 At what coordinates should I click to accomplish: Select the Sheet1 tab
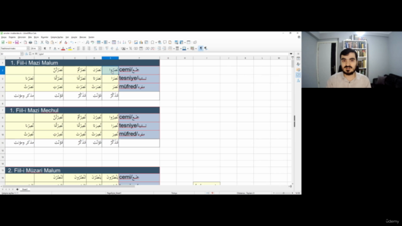[24, 190]
